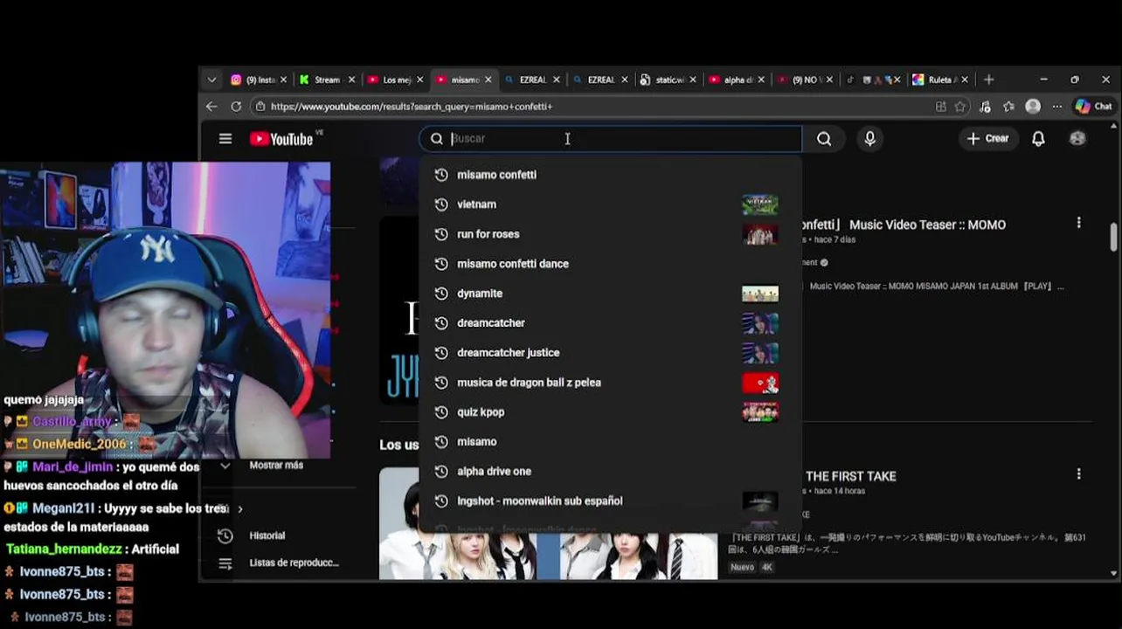
Task: Click the magnifier search button beside search box
Action: [824, 139]
